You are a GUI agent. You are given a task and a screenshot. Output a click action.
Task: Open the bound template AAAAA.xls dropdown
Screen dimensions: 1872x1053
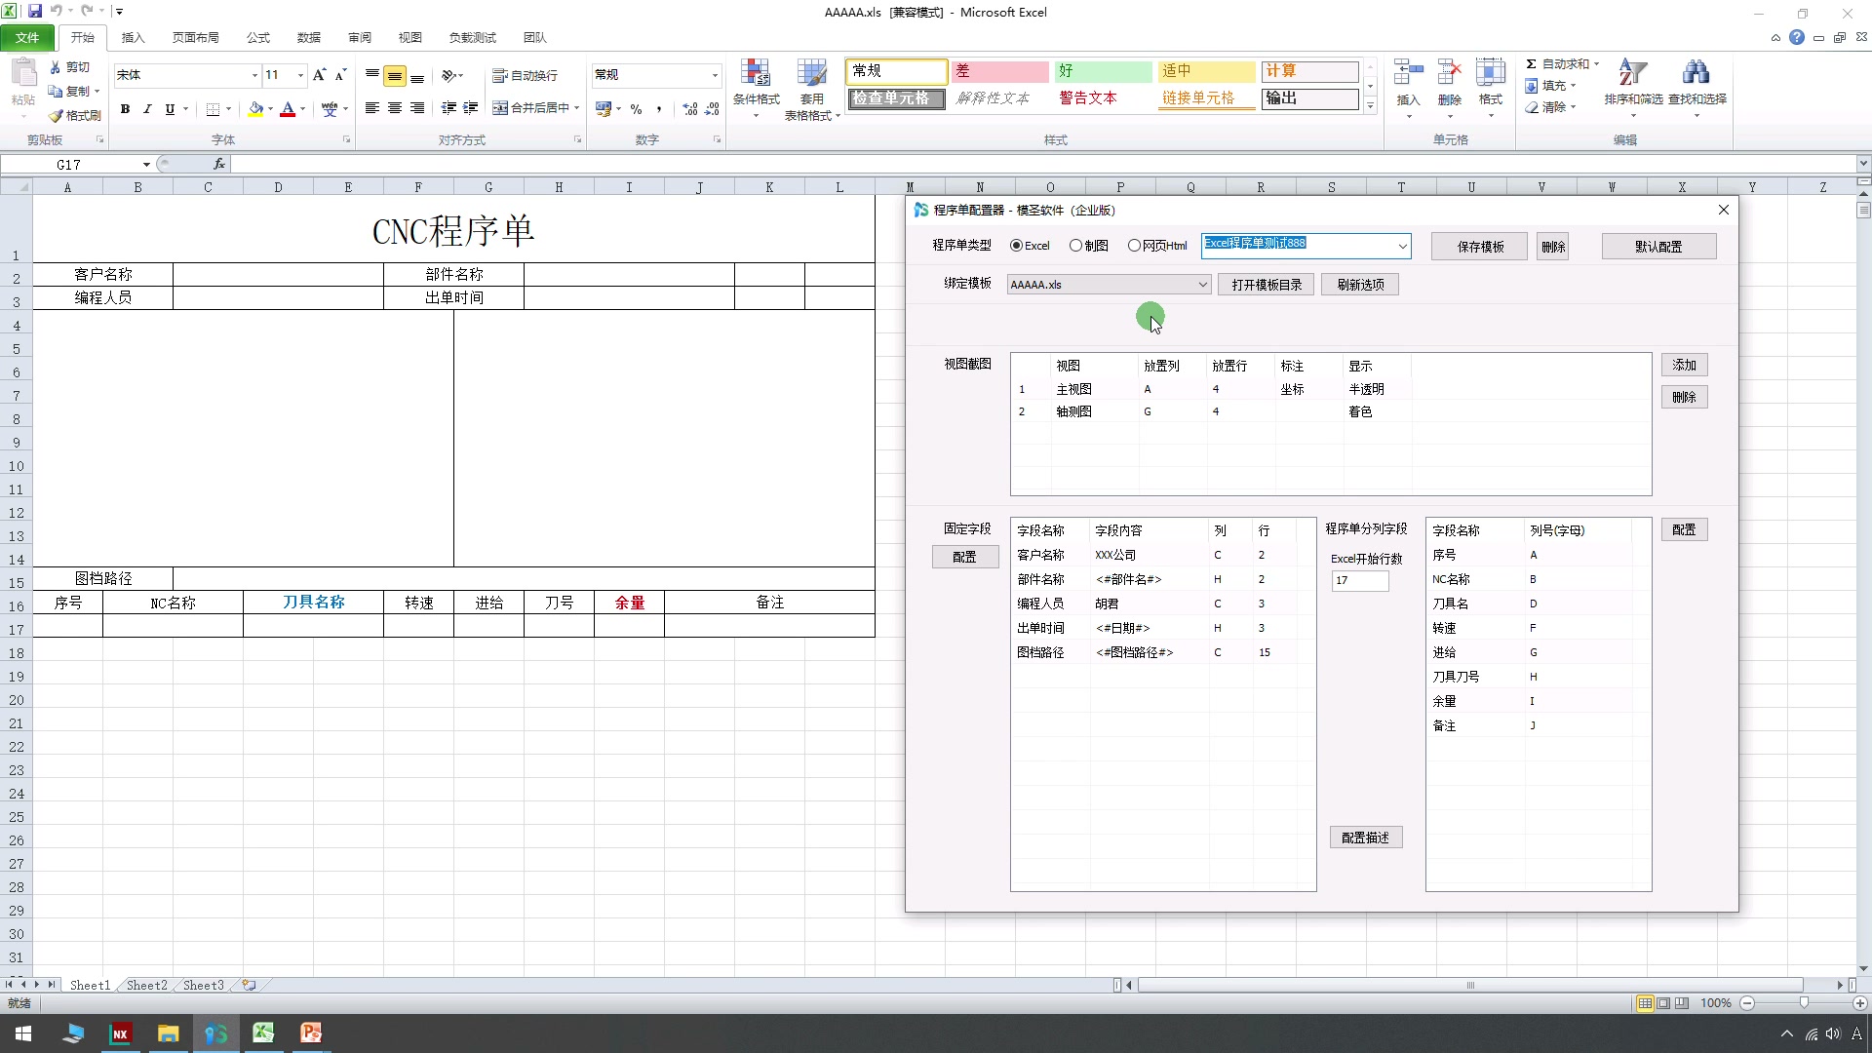coord(1203,285)
